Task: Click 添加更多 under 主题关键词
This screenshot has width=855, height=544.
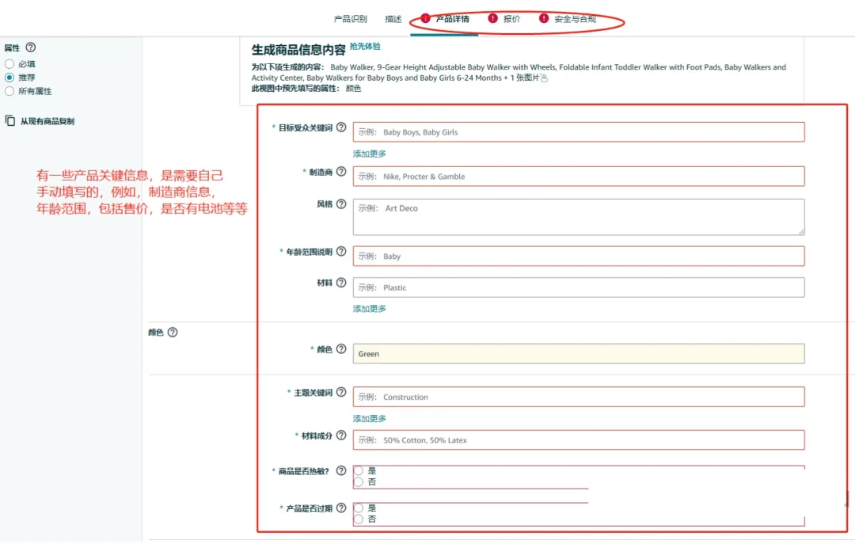Action: [x=369, y=419]
